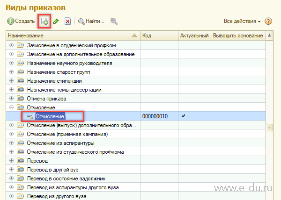Click the item icon beside selected Отчисление
Image resolution: width=281 pixels, height=200 pixels.
(29, 116)
